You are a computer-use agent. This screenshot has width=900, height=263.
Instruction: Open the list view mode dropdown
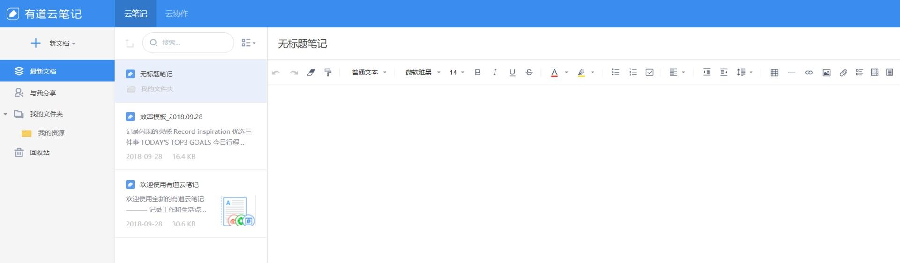click(x=248, y=43)
